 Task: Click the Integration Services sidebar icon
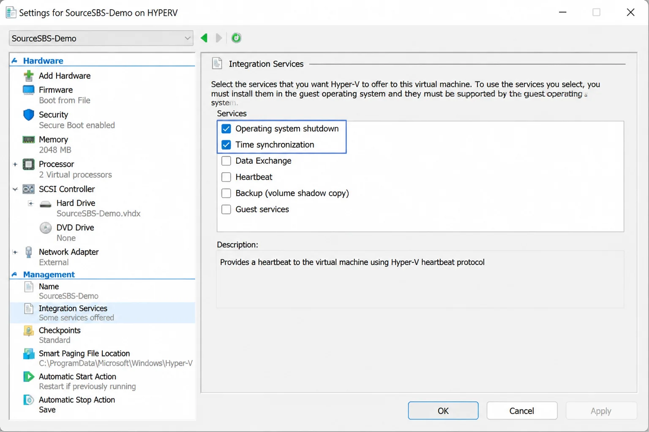[x=28, y=309]
